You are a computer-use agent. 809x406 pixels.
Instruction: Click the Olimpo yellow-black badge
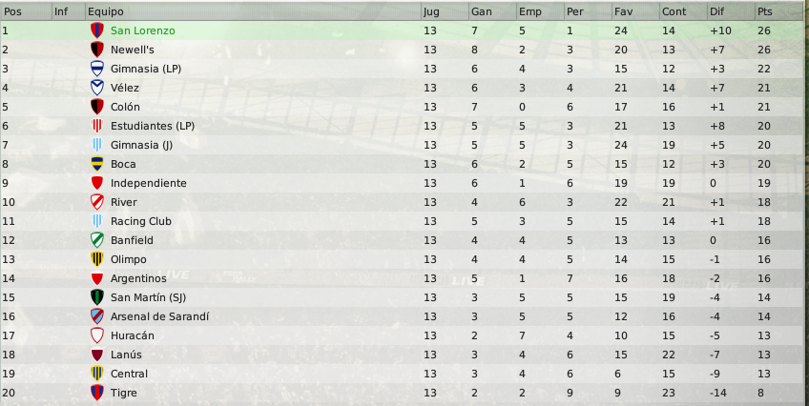tap(97, 259)
